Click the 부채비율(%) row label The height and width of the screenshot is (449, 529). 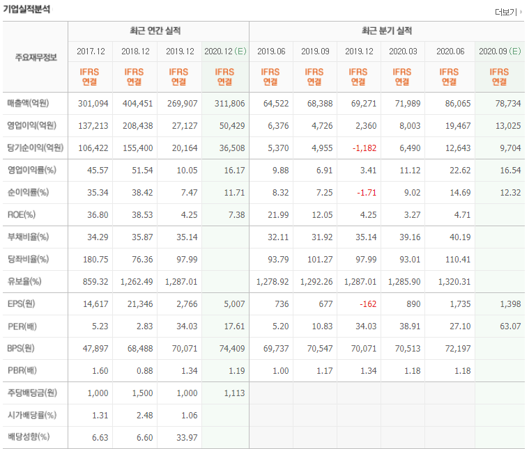[x=28, y=237]
